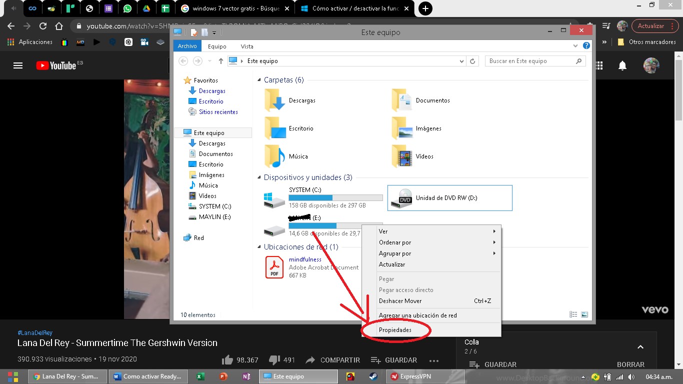Screen dimensions: 683x384
Task: Collapse the Dispositivos y unidades section
Action: pyautogui.click(x=258, y=177)
